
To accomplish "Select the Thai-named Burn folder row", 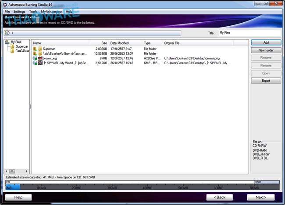I will (x=65, y=54).
